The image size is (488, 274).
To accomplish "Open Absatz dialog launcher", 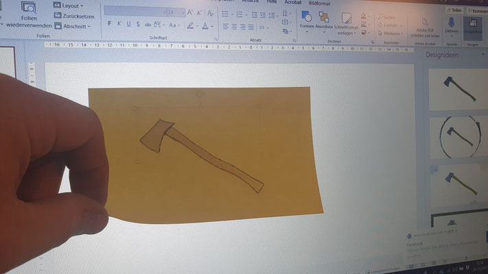I will (x=294, y=40).
